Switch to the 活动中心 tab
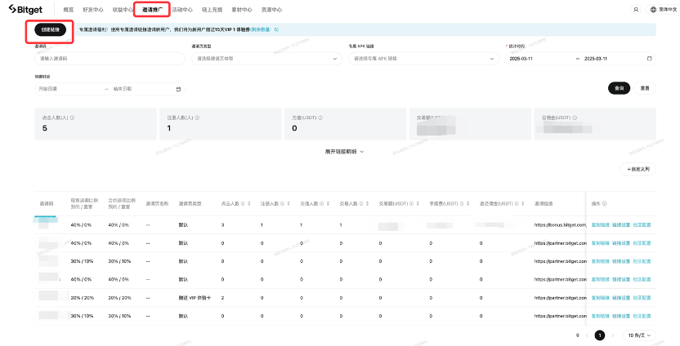 tap(182, 10)
